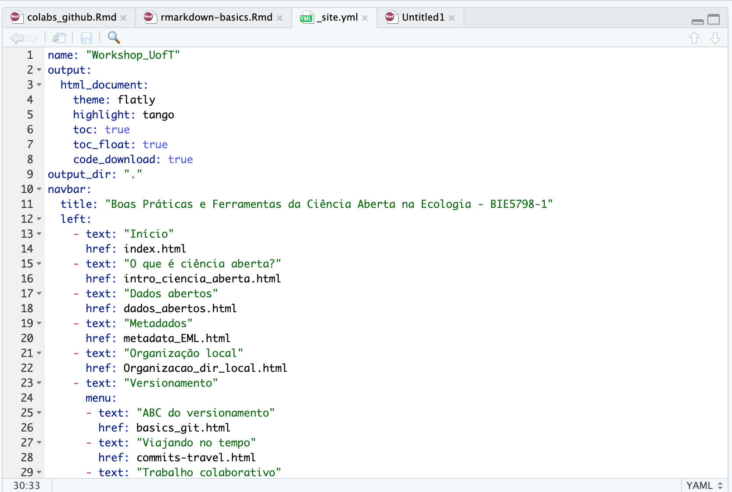Viewport: 732px width, 492px height.
Task: Click line number 1 in gutter
Action: coord(30,55)
